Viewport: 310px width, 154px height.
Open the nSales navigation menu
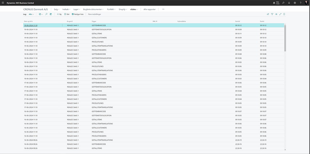tap(134, 9)
